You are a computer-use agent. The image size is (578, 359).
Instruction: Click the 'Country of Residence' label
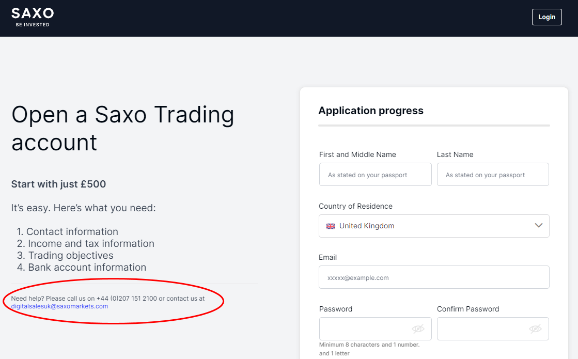(356, 206)
